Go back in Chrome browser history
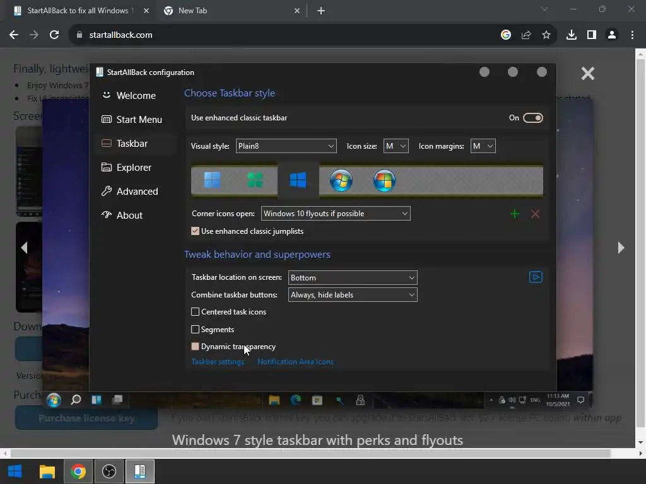 pyautogui.click(x=14, y=35)
